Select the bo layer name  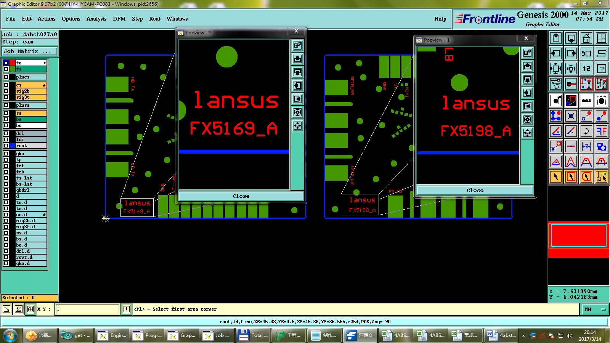pyautogui.click(x=31, y=125)
